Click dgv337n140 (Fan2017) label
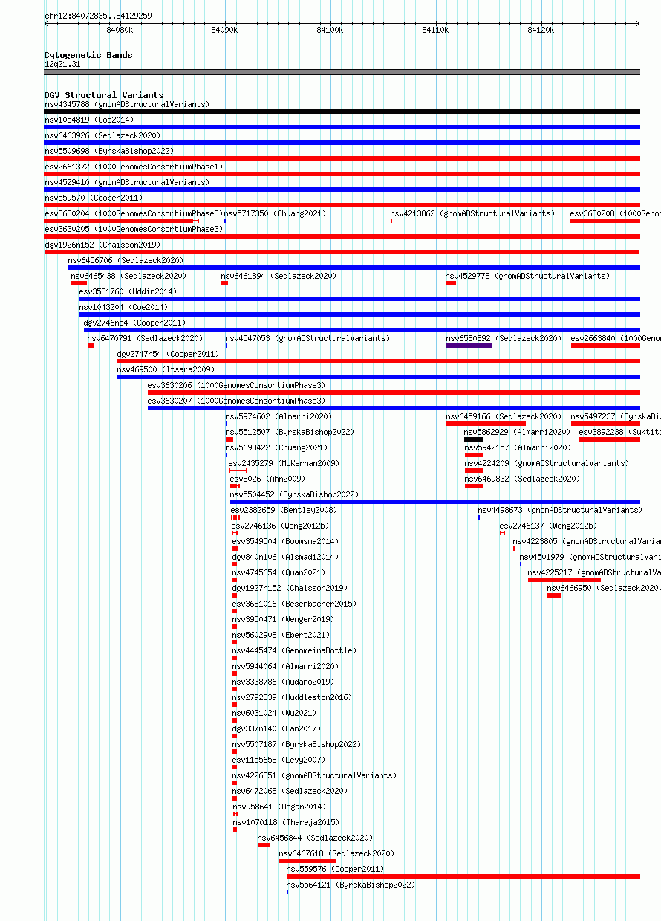This screenshot has height=921, width=661. (x=276, y=728)
